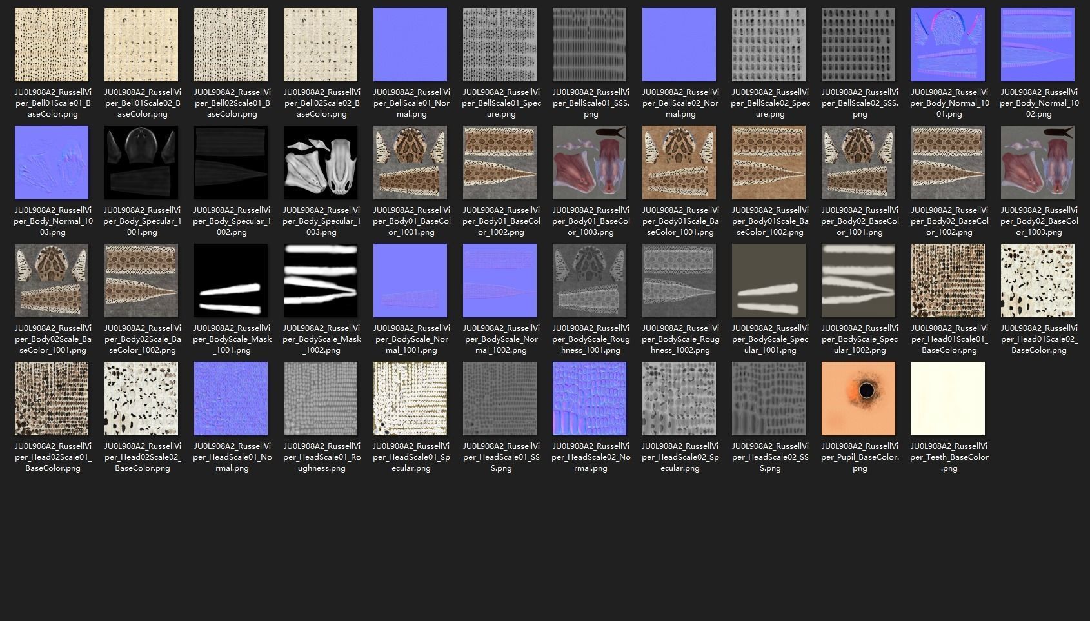Image resolution: width=1090 pixels, height=621 pixels.
Task: Choose the Body_Specular_1002.png thumbnail
Action: (231, 163)
